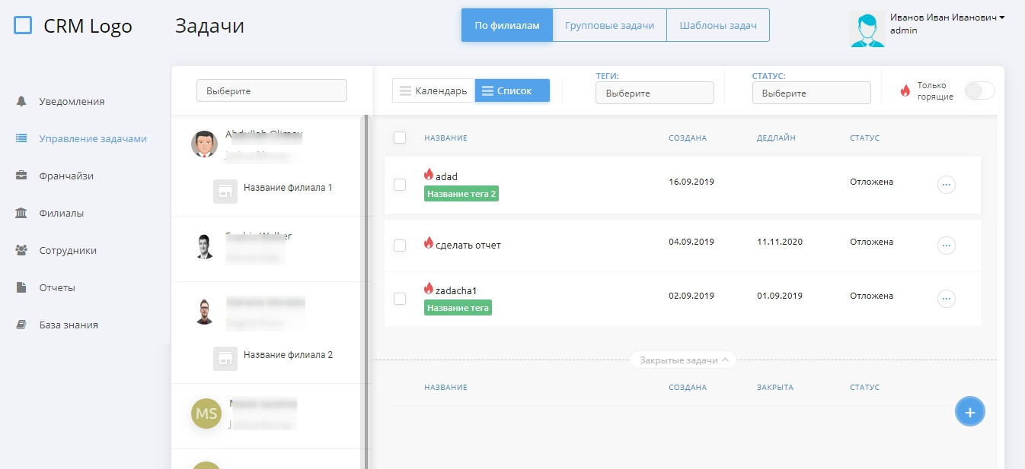Open the Иванов Иван Иванович user menu
This screenshot has width=1025, height=469.
pos(947,17)
